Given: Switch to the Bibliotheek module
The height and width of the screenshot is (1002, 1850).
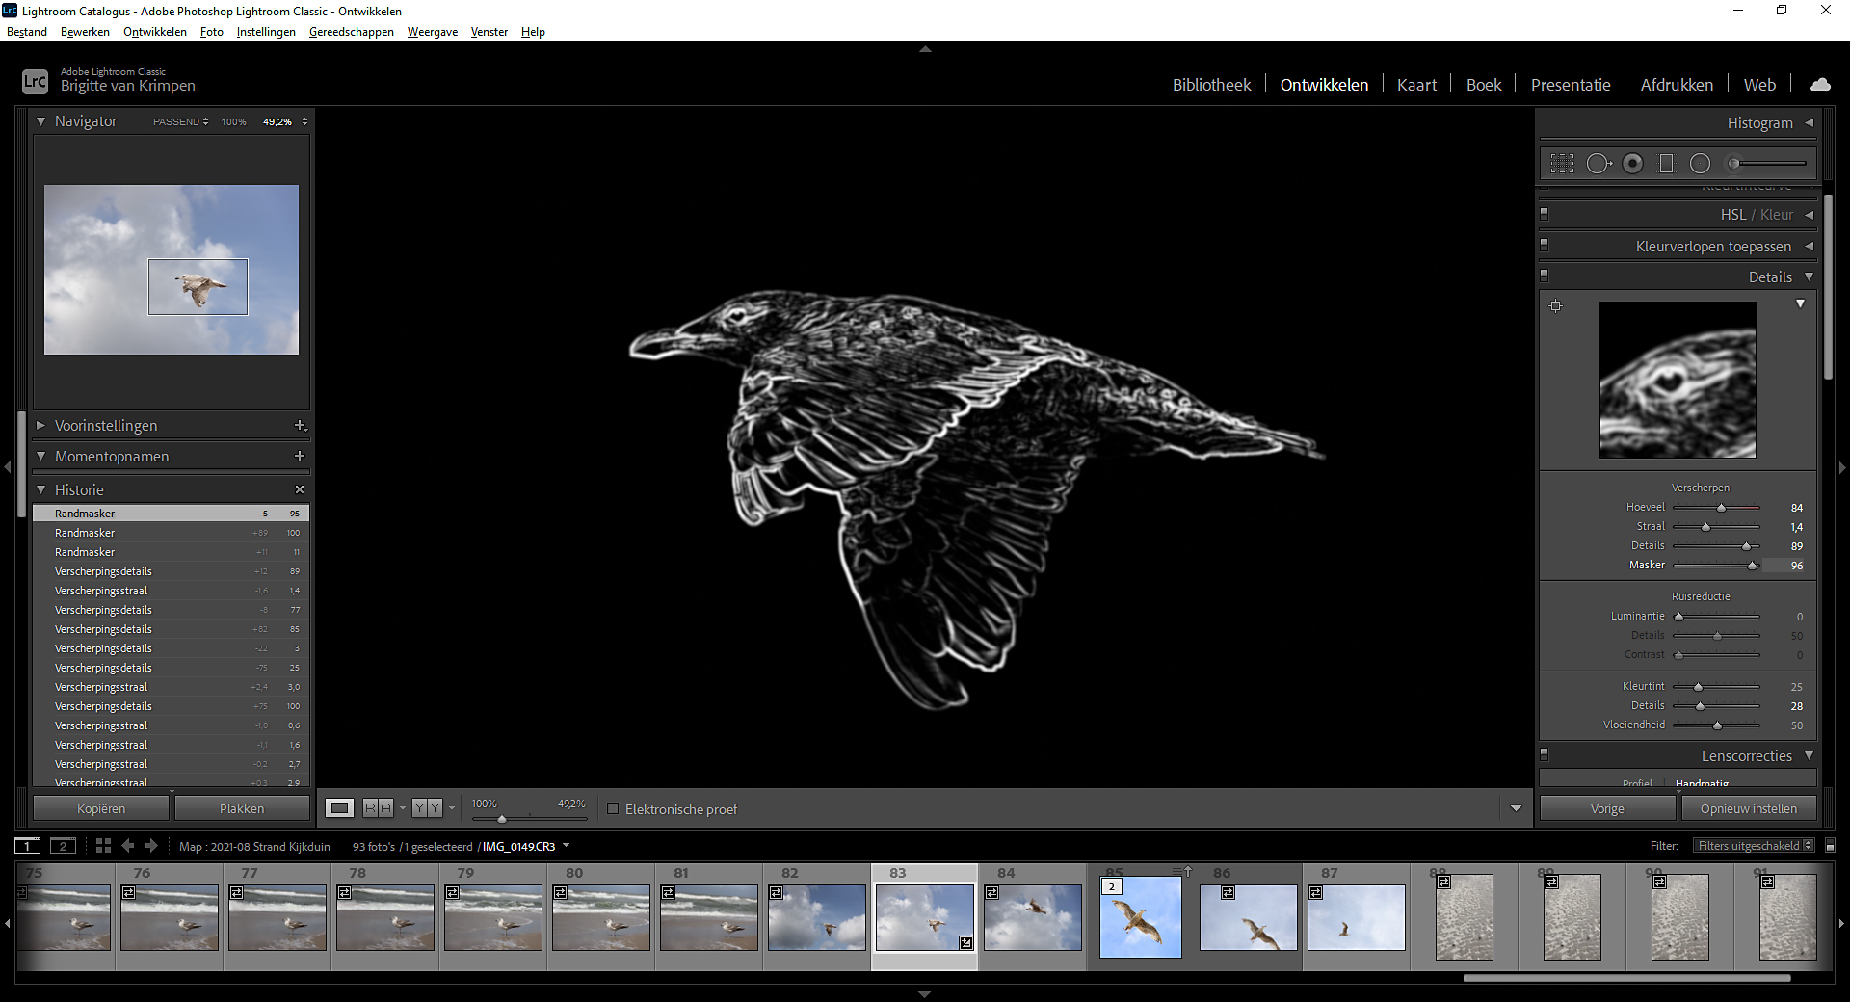Looking at the screenshot, I should point(1211,85).
